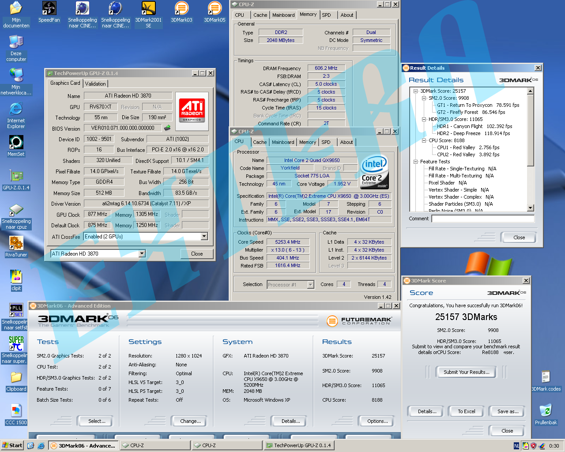Collapse the Feature Tests tree node
Viewport: 565px width, 452px height.
coord(415,162)
